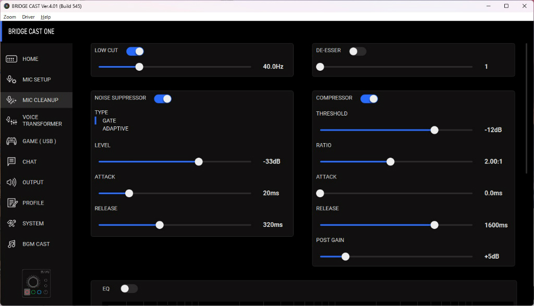Viewport: 534px width, 306px height.
Task: Click the Home keyboard icon in sidebar
Action: pos(11,59)
